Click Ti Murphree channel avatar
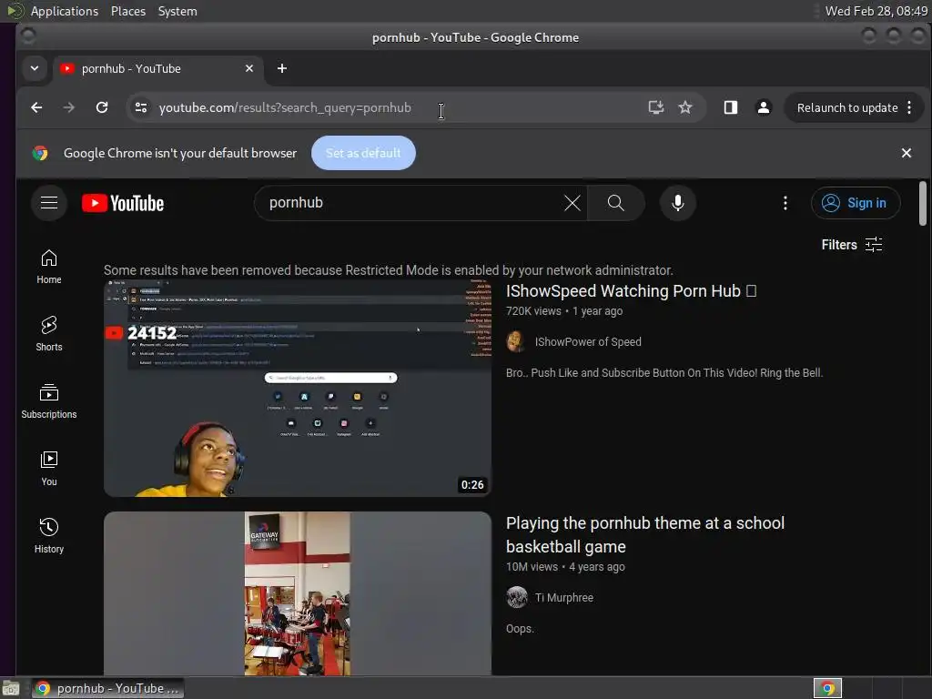932x699 pixels. click(x=517, y=597)
